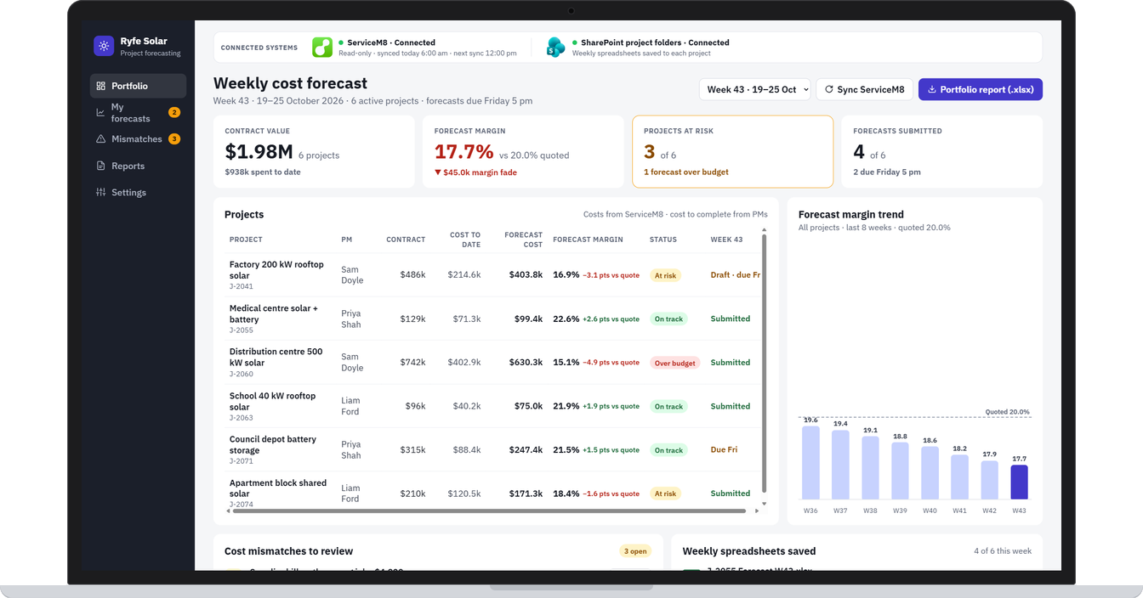This screenshot has height=598, width=1143.
Task: Click the Over budget status badge
Action: [x=674, y=363]
